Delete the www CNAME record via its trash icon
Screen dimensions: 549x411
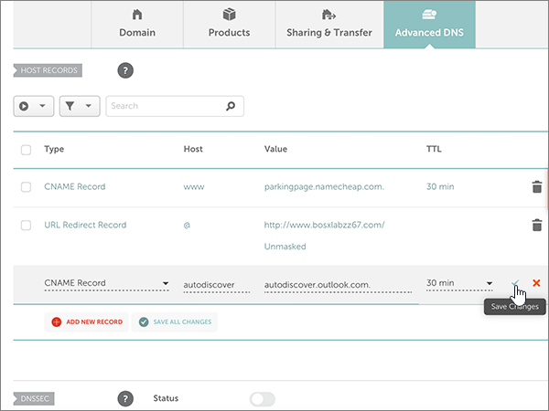536,187
